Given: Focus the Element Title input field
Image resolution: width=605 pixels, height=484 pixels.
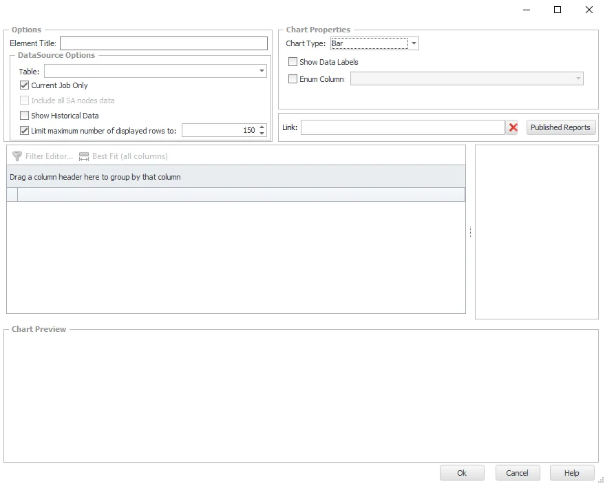Looking at the screenshot, I should [164, 43].
